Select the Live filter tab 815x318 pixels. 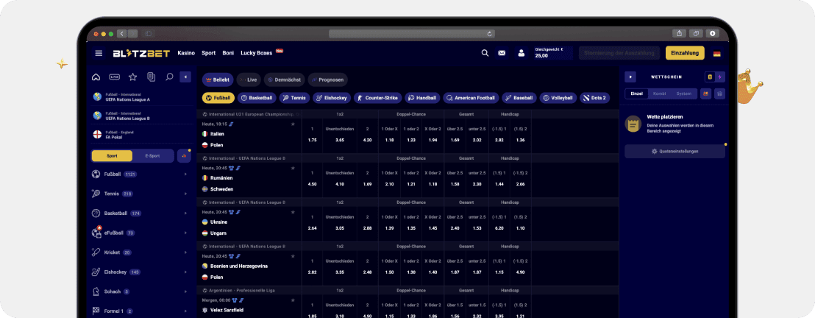click(x=249, y=79)
